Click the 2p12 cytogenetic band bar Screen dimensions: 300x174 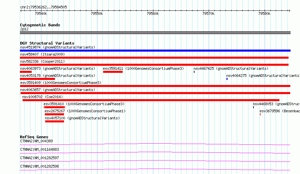pyautogui.click(x=155, y=33)
